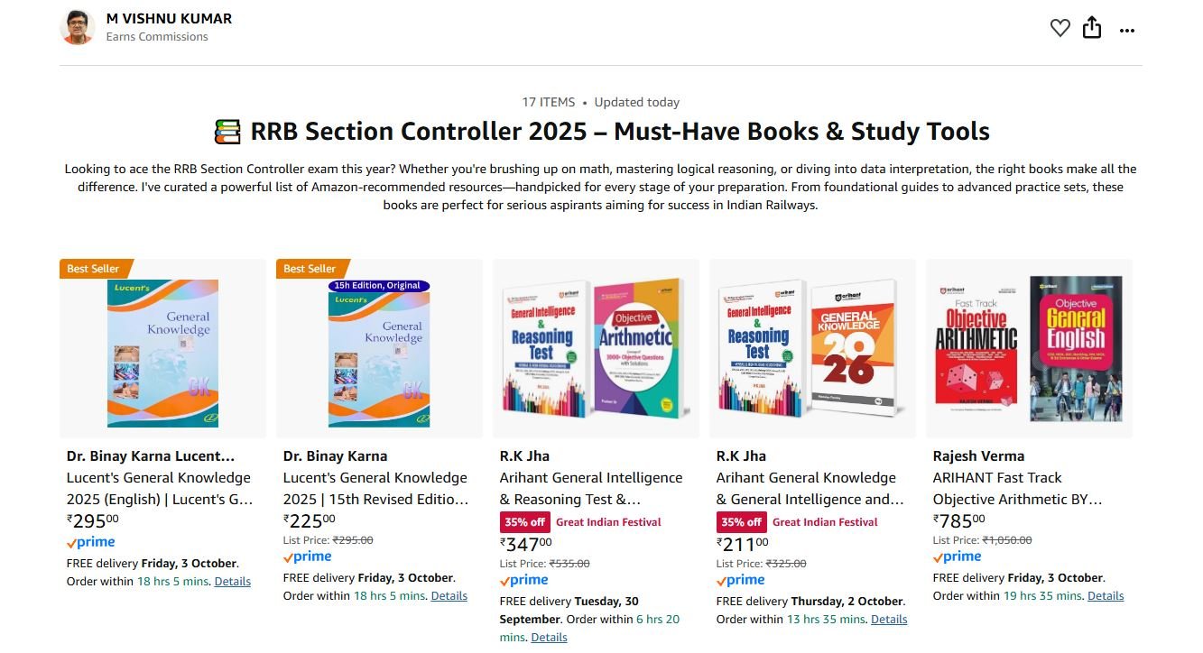Open the 15th Edition Lucent's GK cover
This screenshot has height=653, width=1203.
click(x=379, y=353)
